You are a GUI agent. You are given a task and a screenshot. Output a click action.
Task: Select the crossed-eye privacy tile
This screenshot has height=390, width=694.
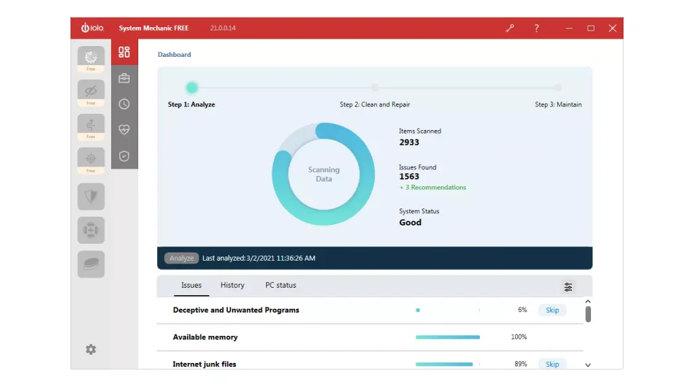[x=91, y=93]
